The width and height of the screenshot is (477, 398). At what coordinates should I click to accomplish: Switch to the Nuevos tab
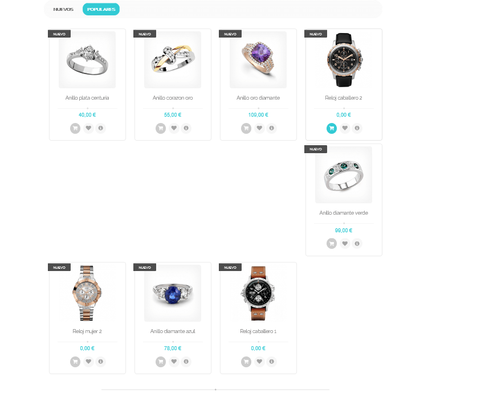tap(63, 10)
